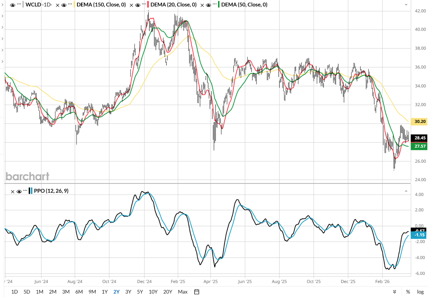This screenshot has height=305, width=442.
Task: Click the red color swatch for DEMA 20
Action: point(148,5)
